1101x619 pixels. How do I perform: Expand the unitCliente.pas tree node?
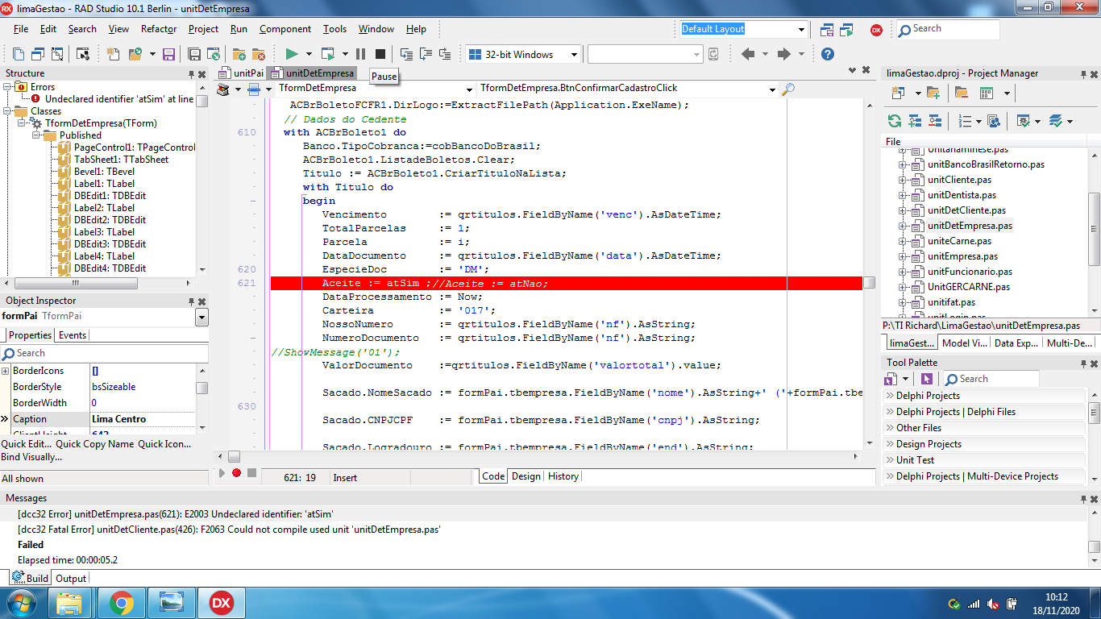tap(903, 180)
